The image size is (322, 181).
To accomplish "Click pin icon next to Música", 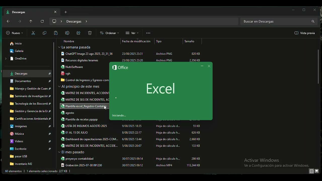I will coord(50,134).
